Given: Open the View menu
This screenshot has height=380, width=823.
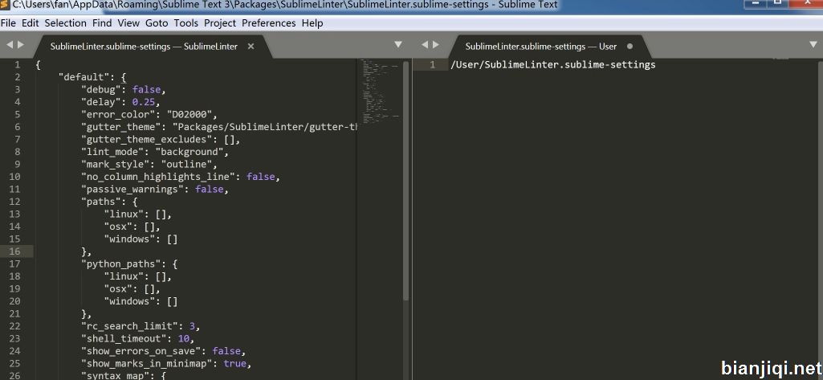Looking at the screenshot, I should 128,23.
